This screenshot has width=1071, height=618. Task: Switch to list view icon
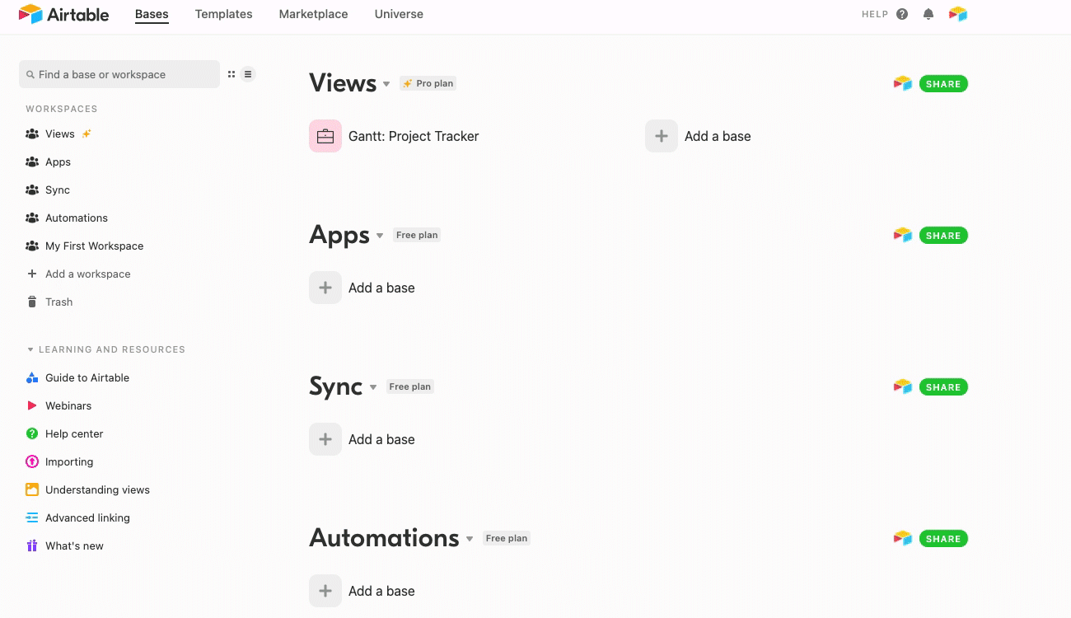[248, 74]
